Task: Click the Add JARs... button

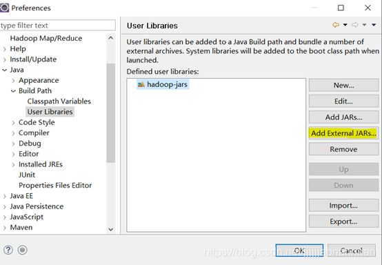Action: pyautogui.click(x=344, y=117)
